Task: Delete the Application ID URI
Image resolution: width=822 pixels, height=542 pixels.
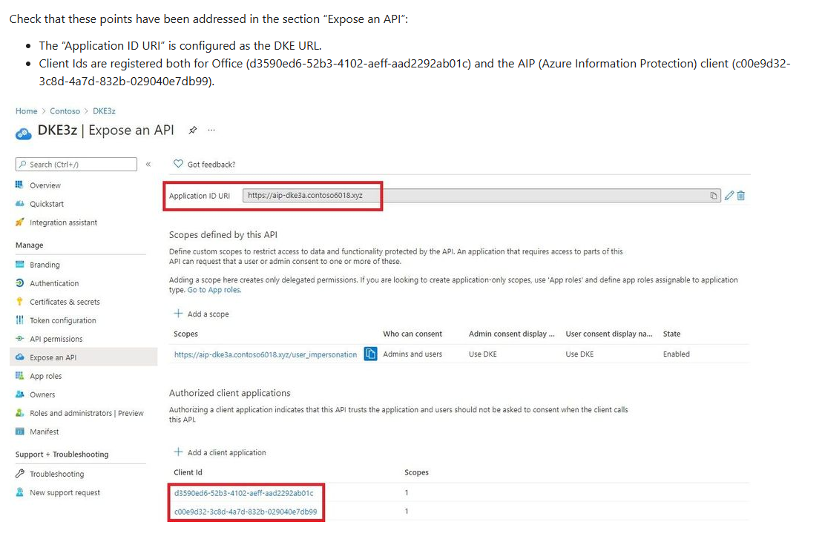Action: pyautogui.click(x=741, y=196)
